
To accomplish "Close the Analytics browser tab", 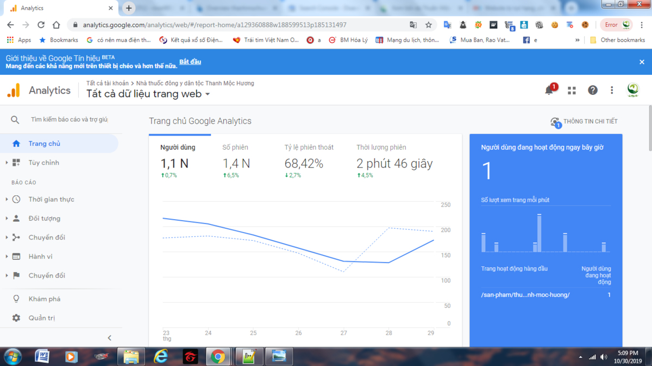I will point(111,8).
